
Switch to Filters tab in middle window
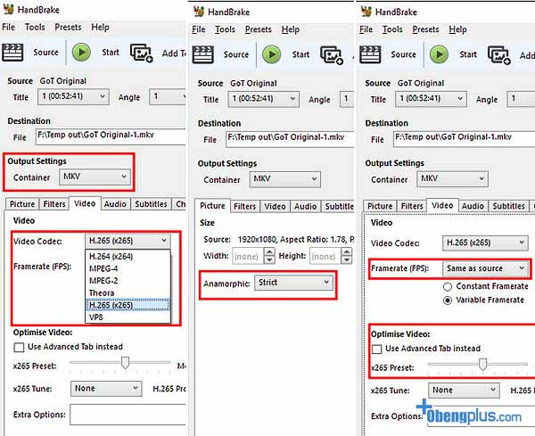244,206
